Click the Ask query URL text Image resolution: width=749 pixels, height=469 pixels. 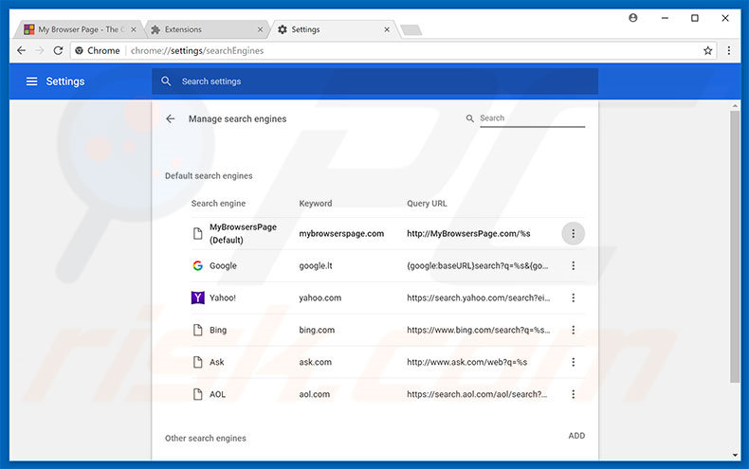(466, 362)
